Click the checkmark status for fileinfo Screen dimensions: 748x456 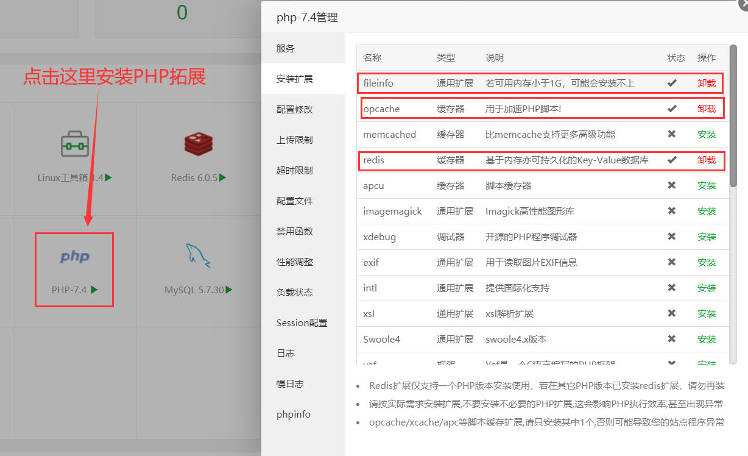(672, 83)
